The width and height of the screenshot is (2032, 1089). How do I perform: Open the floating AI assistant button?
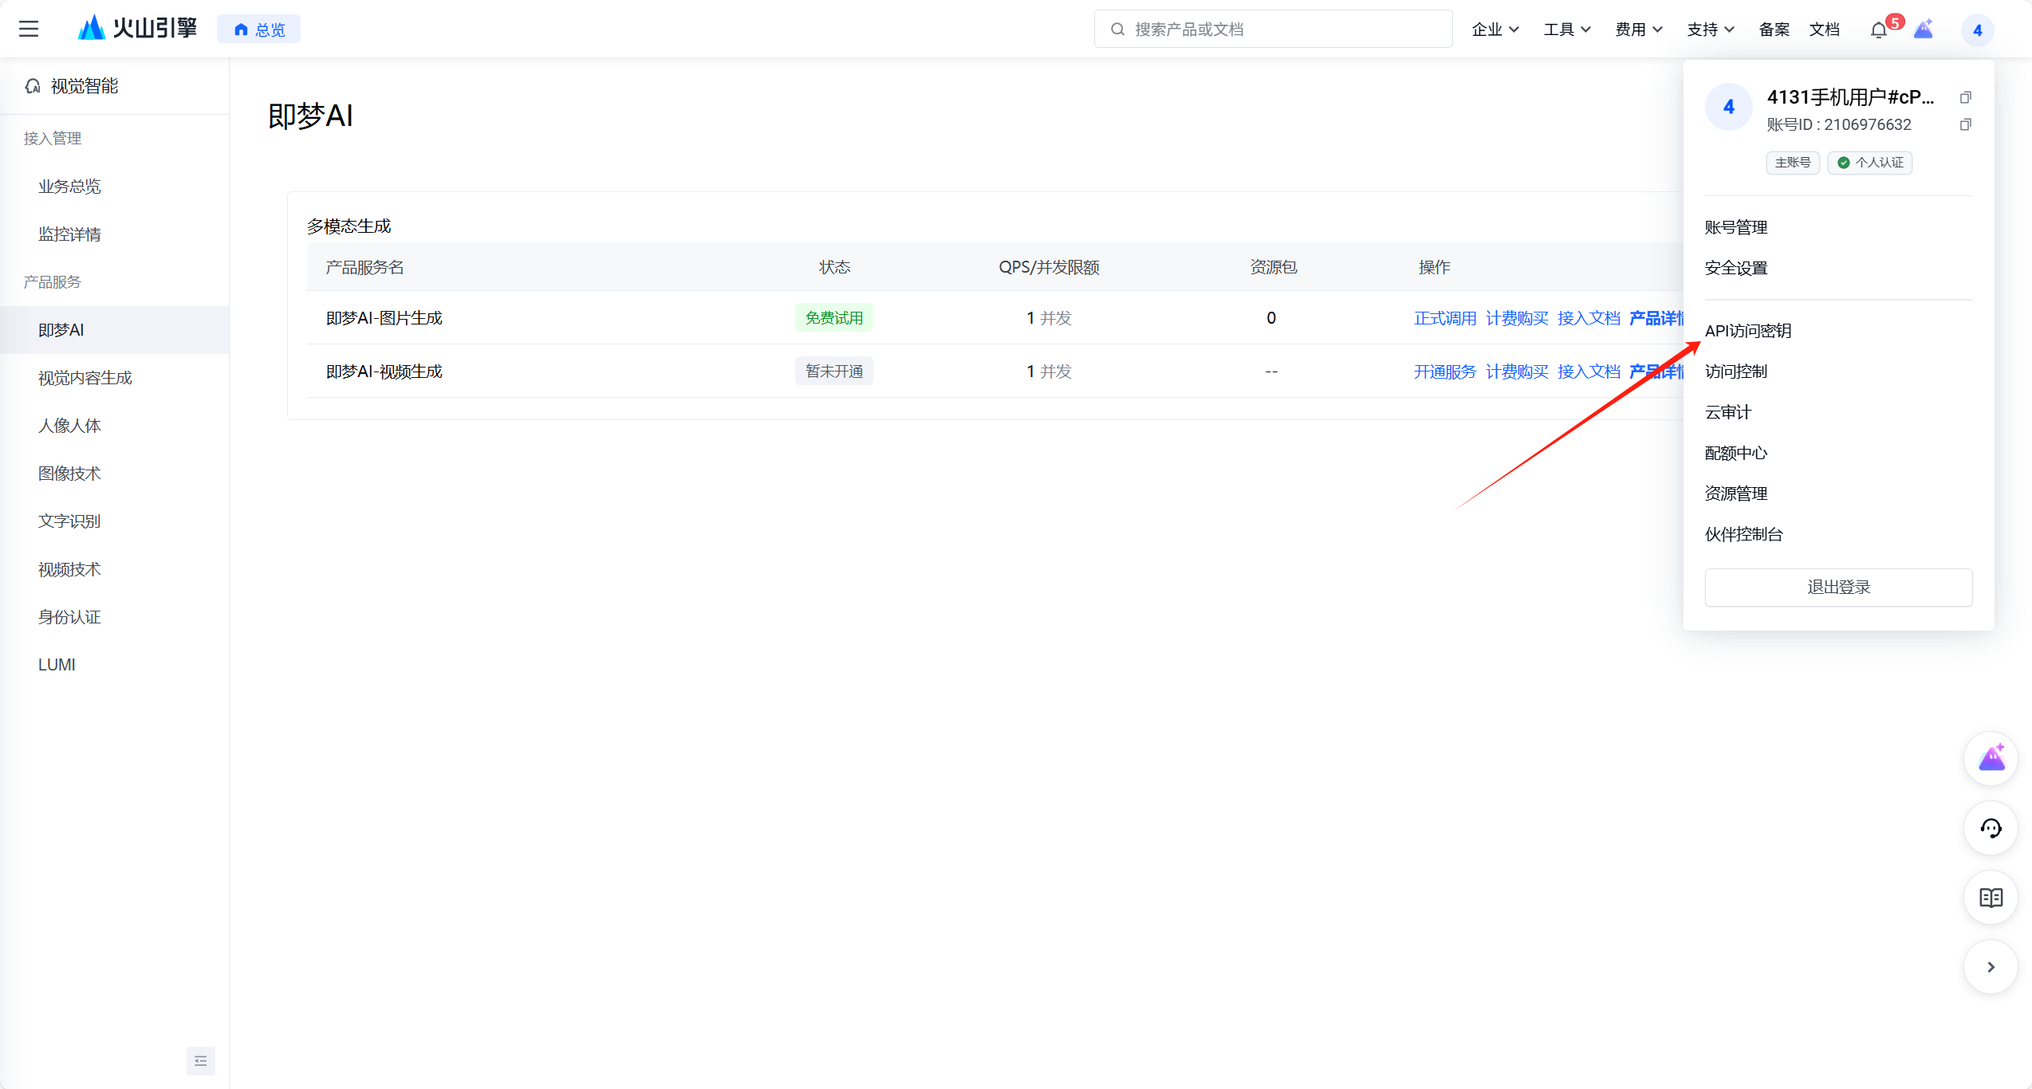point(1991,758)
